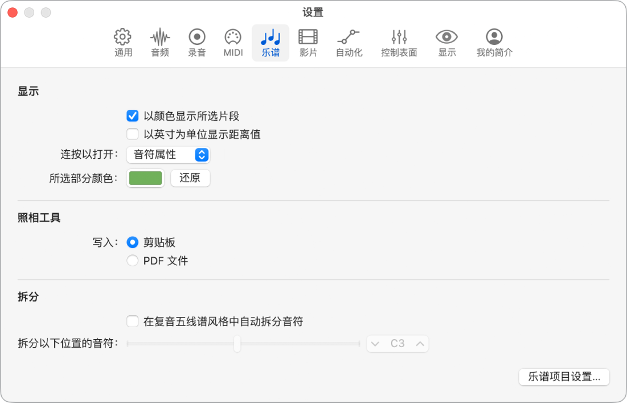Open the 录音 settings pane
Viewport: 627px width, 404px height.
(196, 43)
